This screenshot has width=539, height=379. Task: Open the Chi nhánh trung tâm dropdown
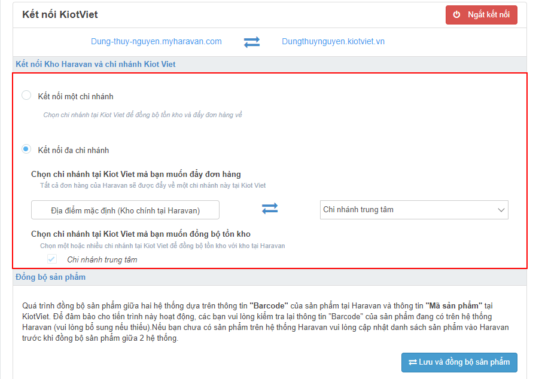[414, 210]
